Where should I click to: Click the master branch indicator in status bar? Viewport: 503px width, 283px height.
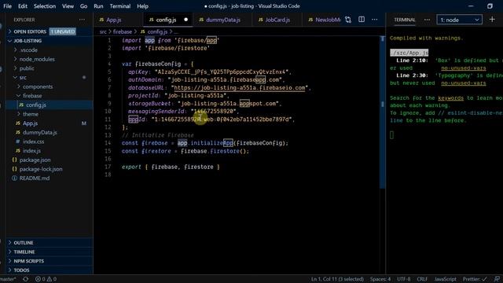[x=8, y=279]
